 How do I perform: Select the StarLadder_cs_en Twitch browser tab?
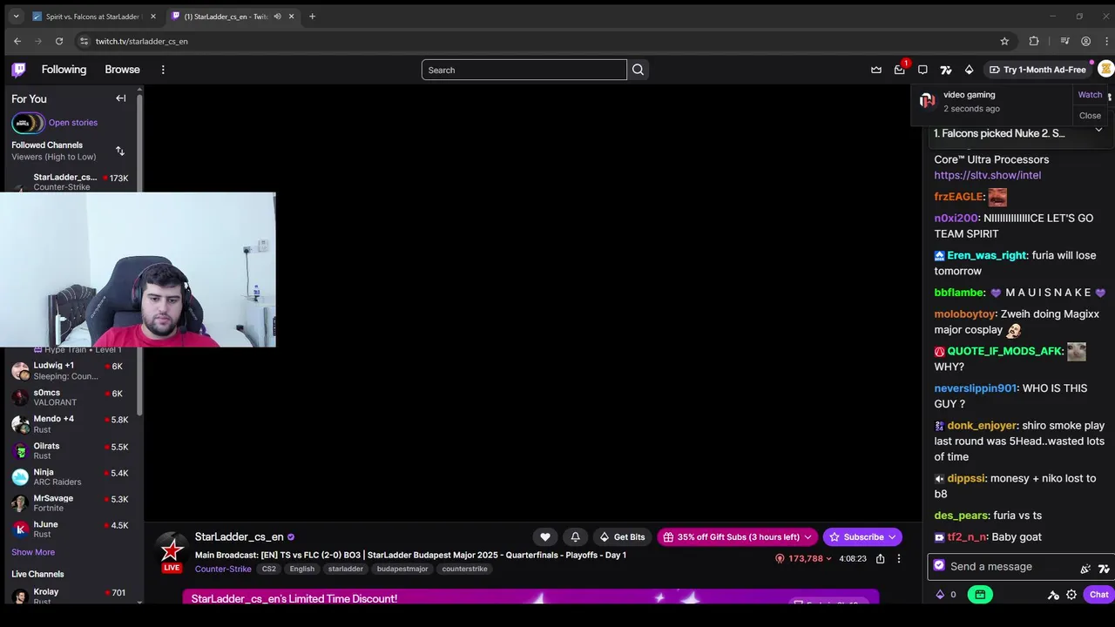coord(232,17)
